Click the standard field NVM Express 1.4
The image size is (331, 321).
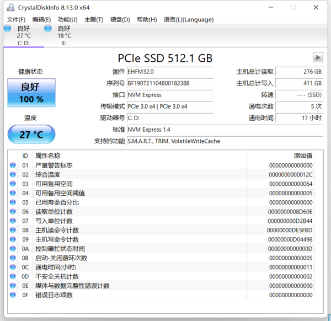[x=225, y=130]
